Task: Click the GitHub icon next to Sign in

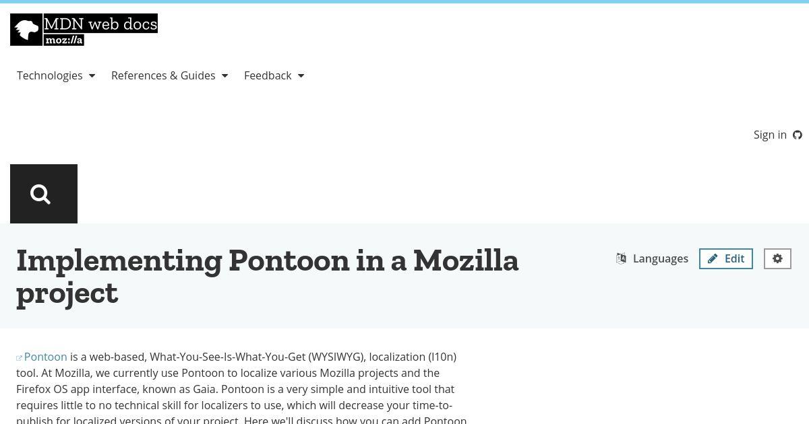Action: pyautogui.click(x=798, y=135)
